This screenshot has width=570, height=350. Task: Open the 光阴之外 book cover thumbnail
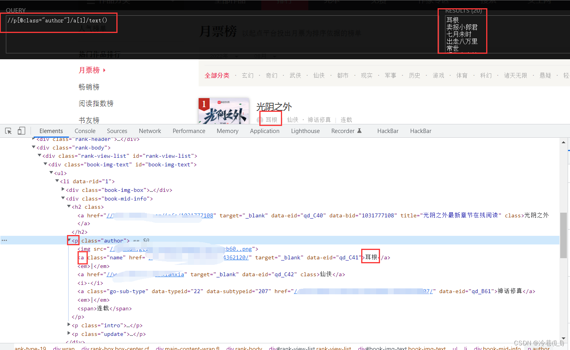[224, 111]
